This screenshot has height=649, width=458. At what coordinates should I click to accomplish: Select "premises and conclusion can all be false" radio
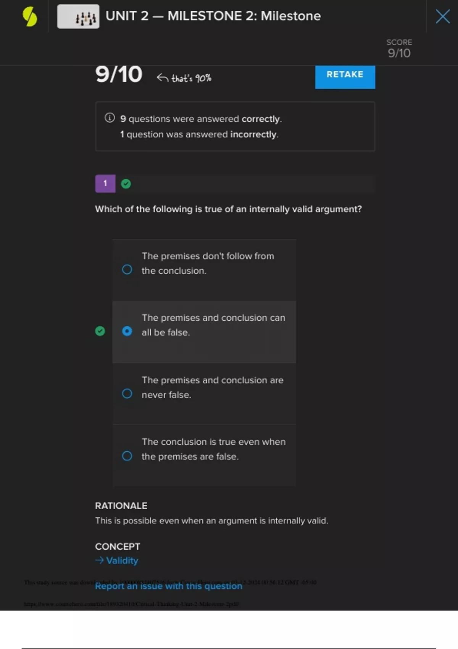(127, 331)
